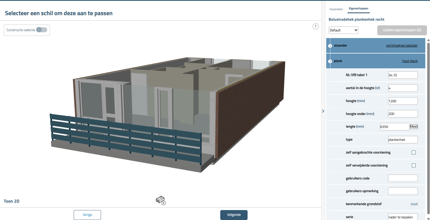This screenshot has width=430, height=220.
Task: Click the 3D building view icon
Action: pyautogui.click(x=160, y=200)
